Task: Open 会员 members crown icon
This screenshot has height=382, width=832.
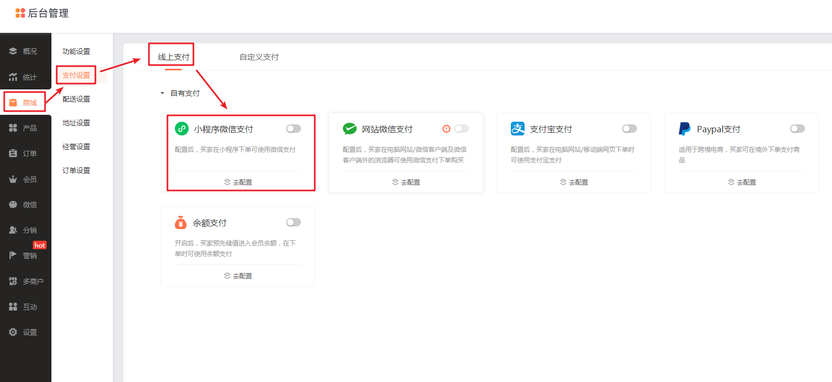Action: pyautogui.click(x=13, y=179)
